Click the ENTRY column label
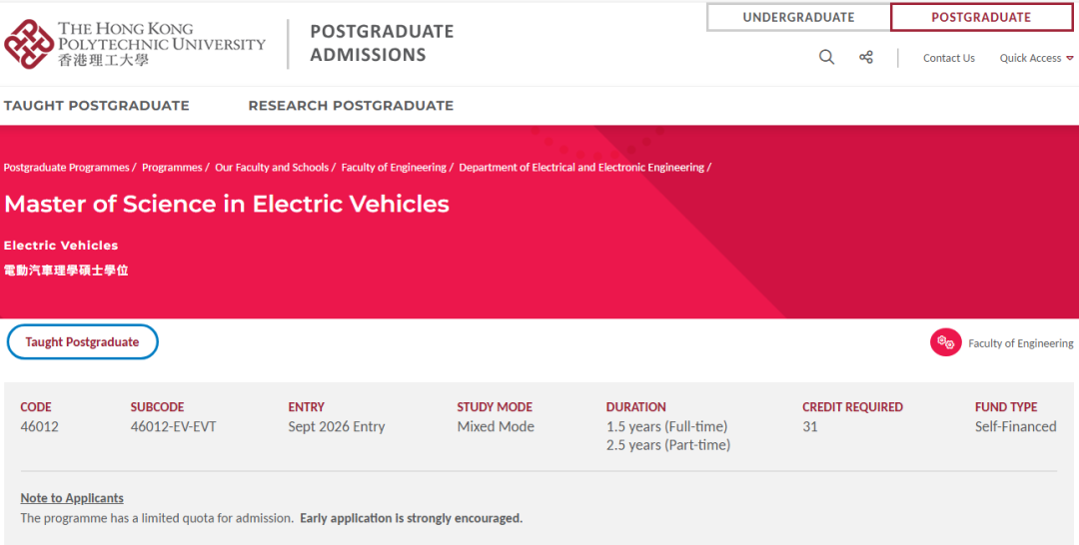 pyautogui.click(x=307, y=407)
